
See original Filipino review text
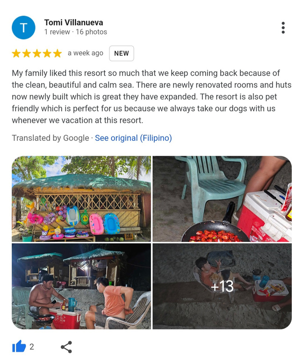(133, 138)
